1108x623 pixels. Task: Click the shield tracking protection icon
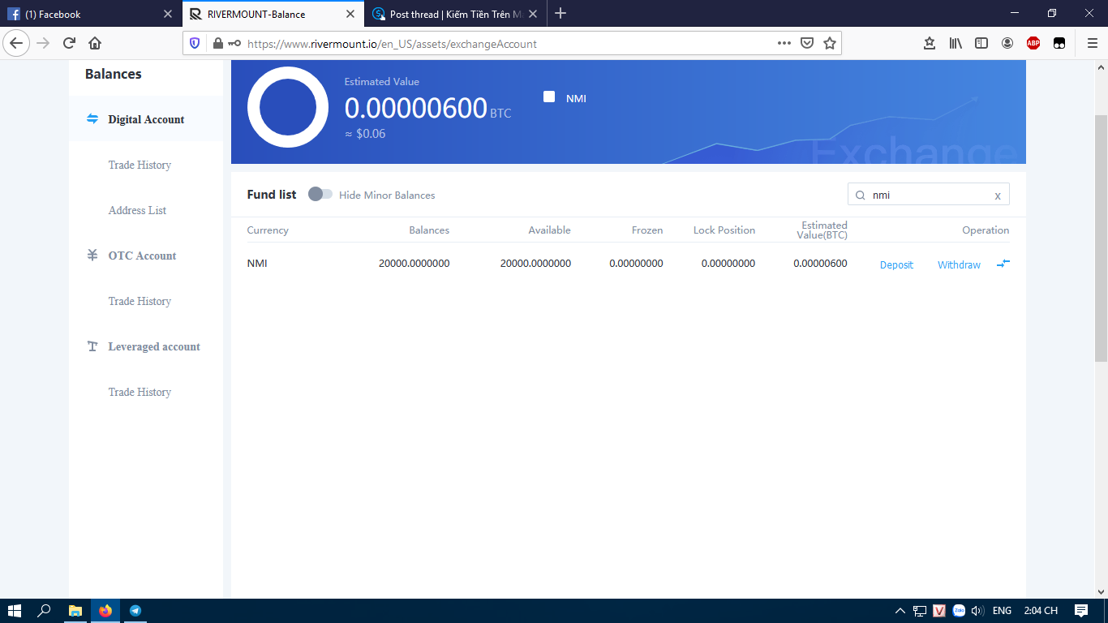pyautogui.click(x=195, y=44)
